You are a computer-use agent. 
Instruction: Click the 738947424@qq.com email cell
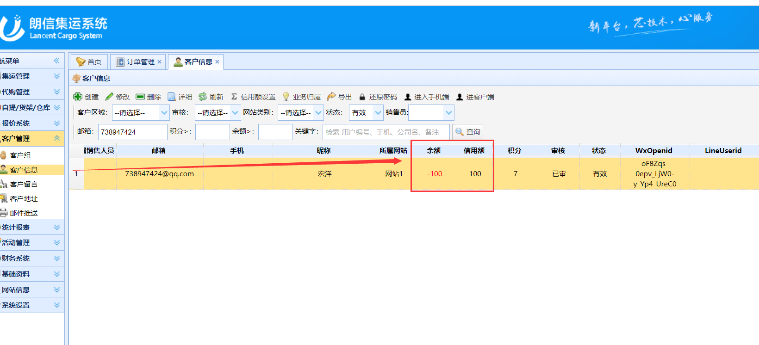159,174
